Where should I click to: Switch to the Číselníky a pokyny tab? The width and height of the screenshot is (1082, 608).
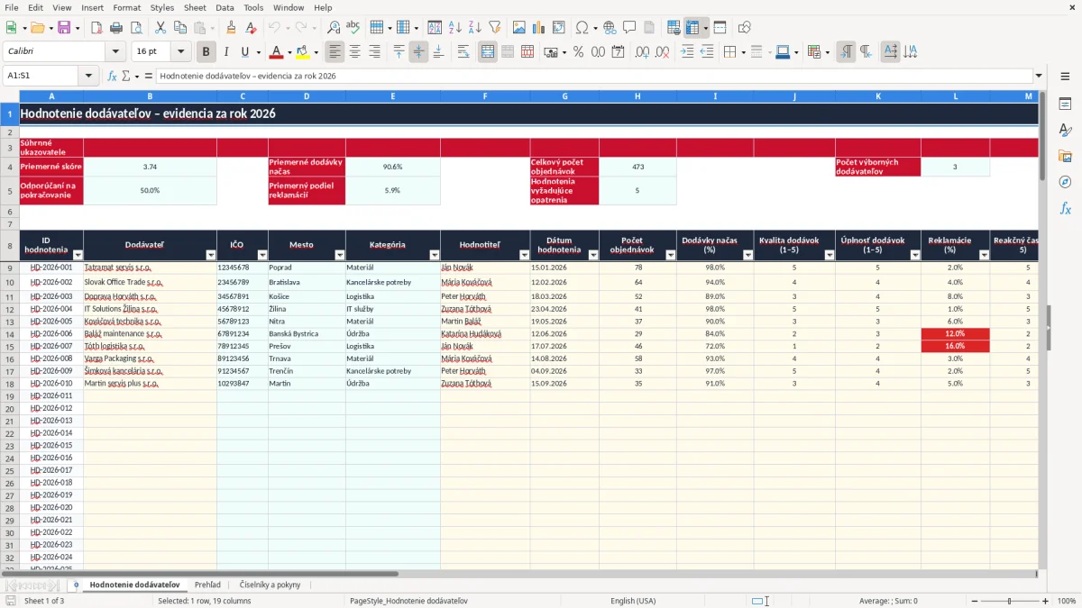coord(270,585)
